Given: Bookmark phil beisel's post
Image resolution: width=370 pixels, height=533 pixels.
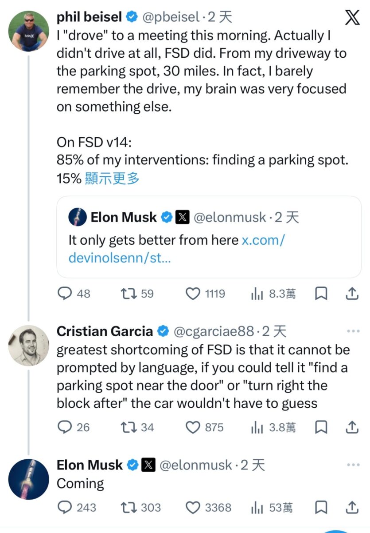Looking at the screenshot, I should [x=321, y=294].
